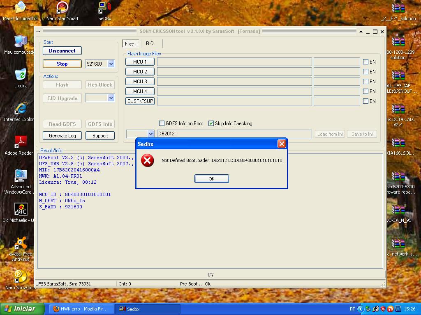Viewport: 421px width, 315px height.
Task: Click the MCU 1 file browse button
Action: click(x=140, y=62)
